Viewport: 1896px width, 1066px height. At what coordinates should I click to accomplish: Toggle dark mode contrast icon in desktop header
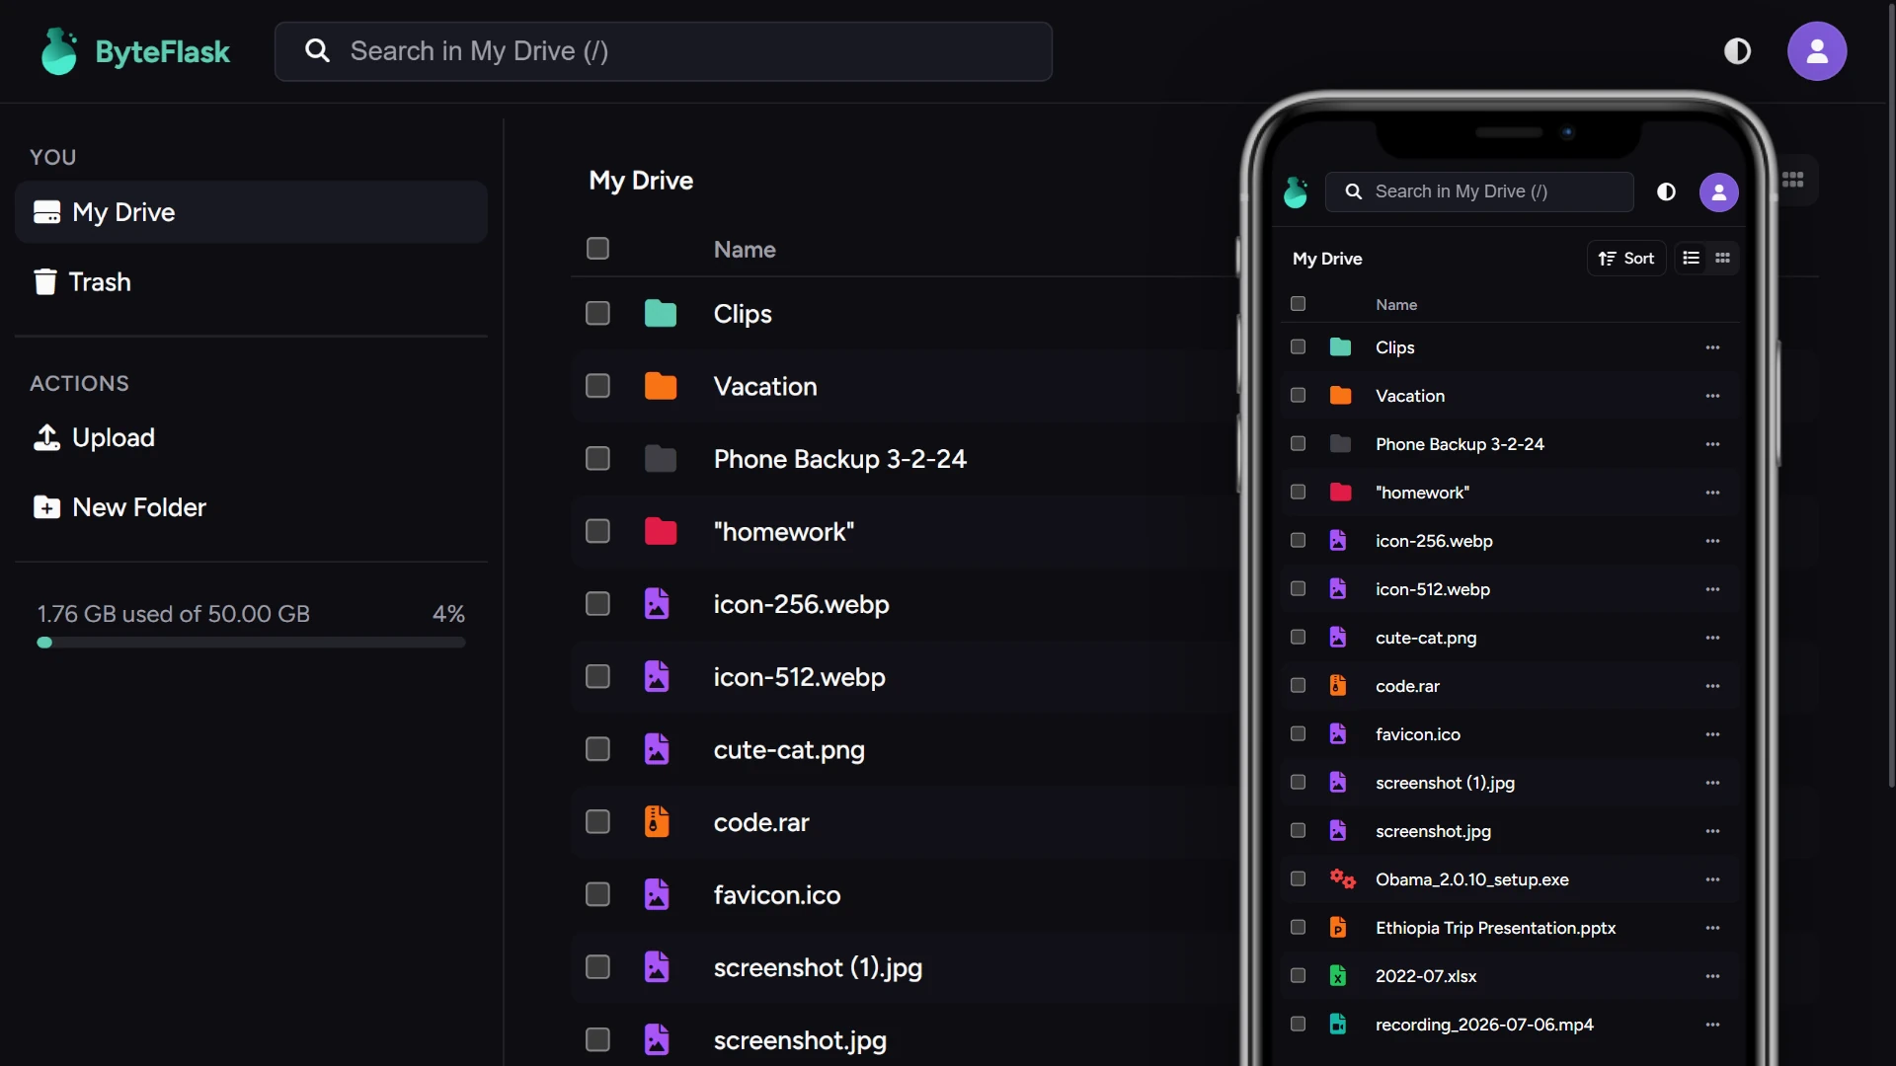pyautogui.click(x=1737, y=51)
